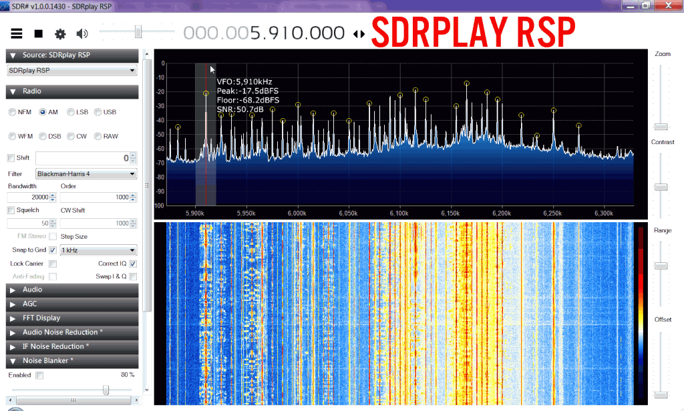The height and width of the screenshot is (411, 684).
Task: Open the hamburger main menu
Action: pos(17,33)
